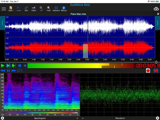Expand the Waveform visual chooser arrow
Screen dimensions: 160x120
[83, 118]
